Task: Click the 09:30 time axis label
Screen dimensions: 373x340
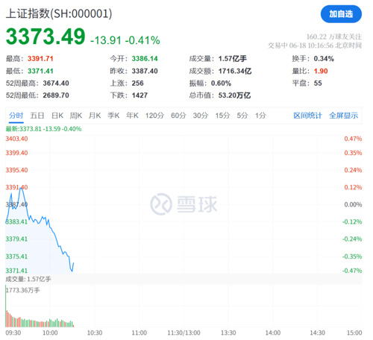Action: 13,333
